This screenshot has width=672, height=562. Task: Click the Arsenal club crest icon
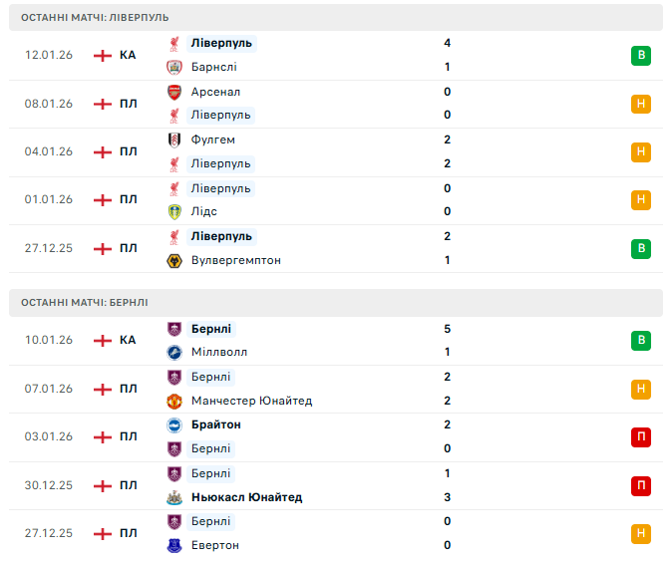(173, 92)
